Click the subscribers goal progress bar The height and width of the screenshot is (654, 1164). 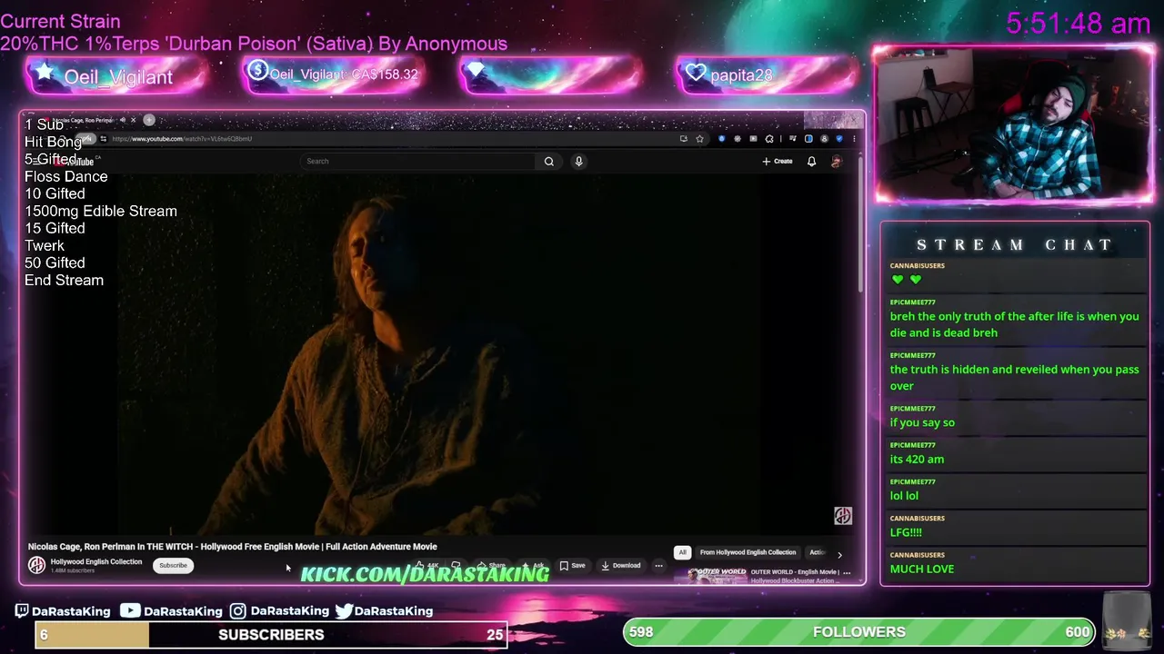tap(271, 634)
